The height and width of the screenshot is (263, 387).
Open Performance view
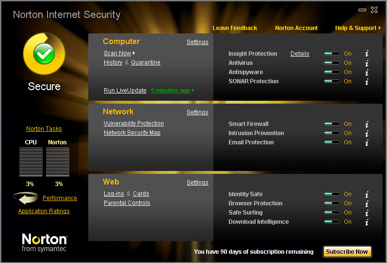(60, 198)
